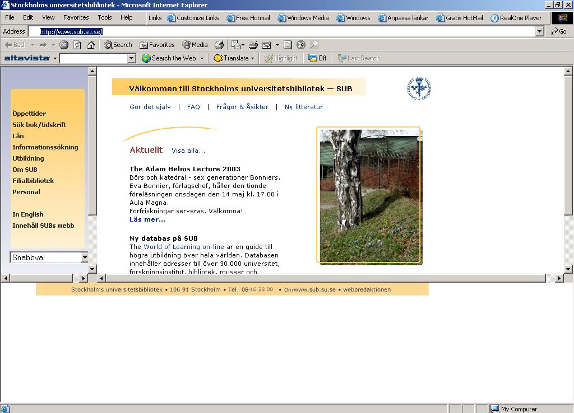
Task: Show browsing History
Action: [x=219, y=45]
